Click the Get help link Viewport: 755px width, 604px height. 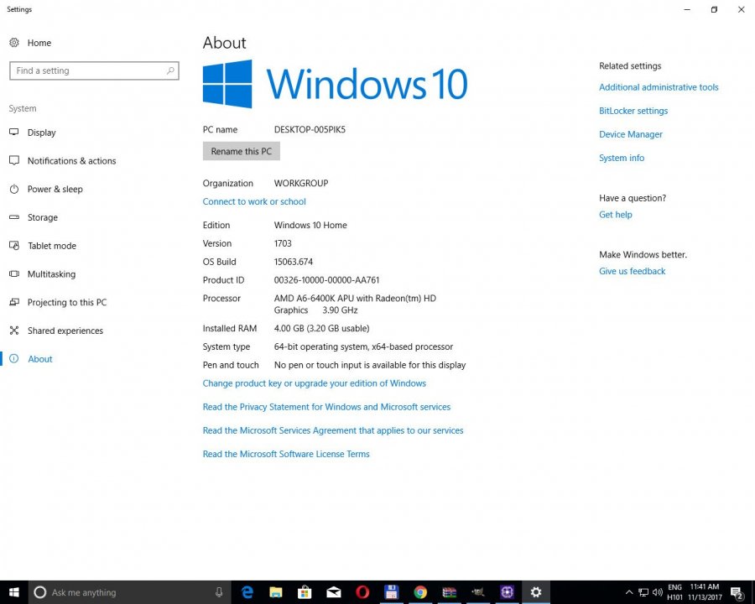616,215
